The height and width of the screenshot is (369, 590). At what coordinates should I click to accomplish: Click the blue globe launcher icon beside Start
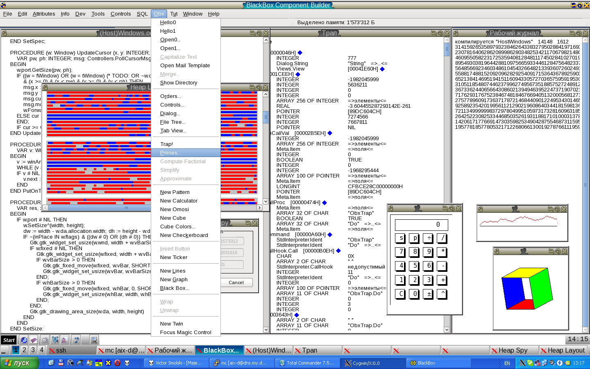(24, 340)
